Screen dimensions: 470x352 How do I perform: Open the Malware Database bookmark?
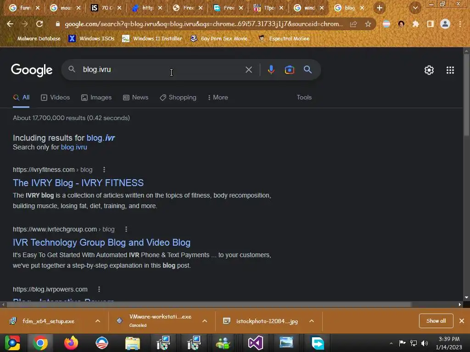[x=35, y=38]
